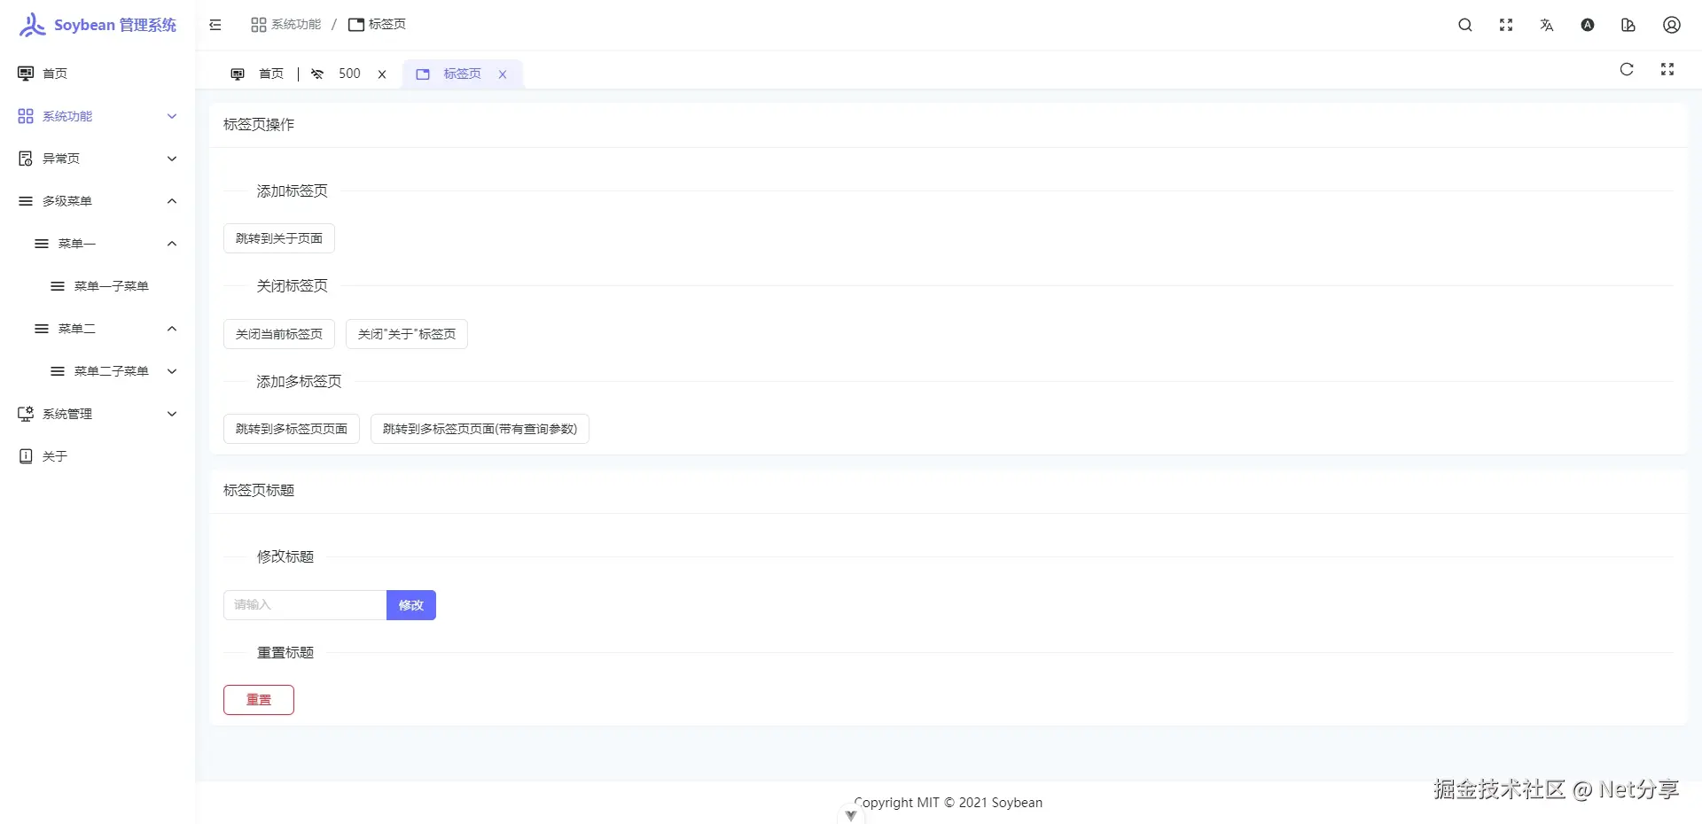
Task: Reload the current page via the refresh icon
Action: coord(1627,69)
